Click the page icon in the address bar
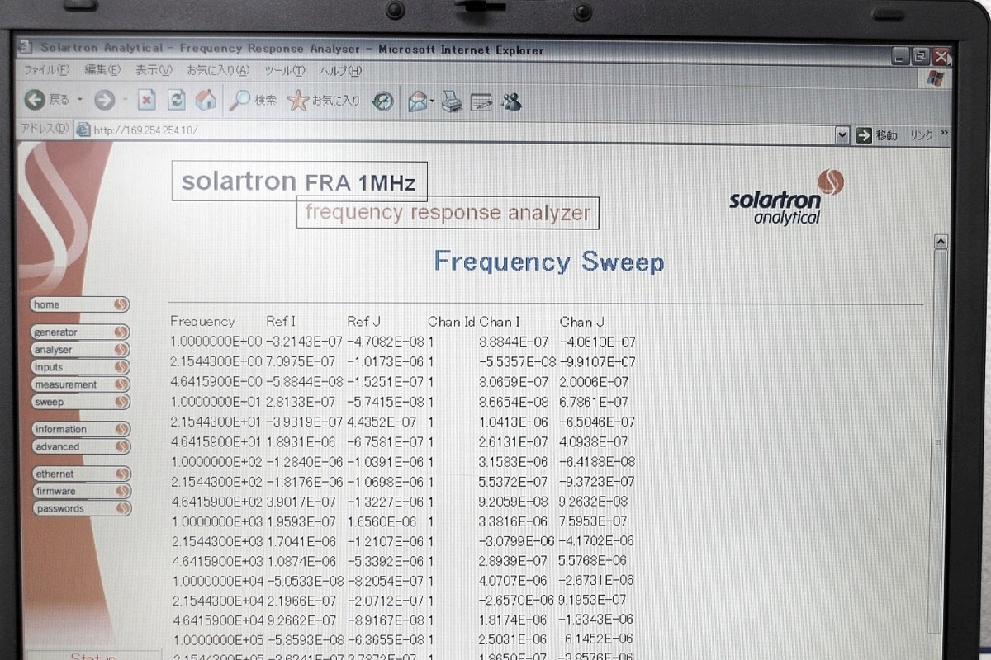The height and width of the screenshot is (660, 991). [83, 130]
